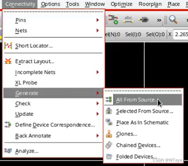
Task: Choose Place As In Schematic
Action: click(x=143, y=123)
